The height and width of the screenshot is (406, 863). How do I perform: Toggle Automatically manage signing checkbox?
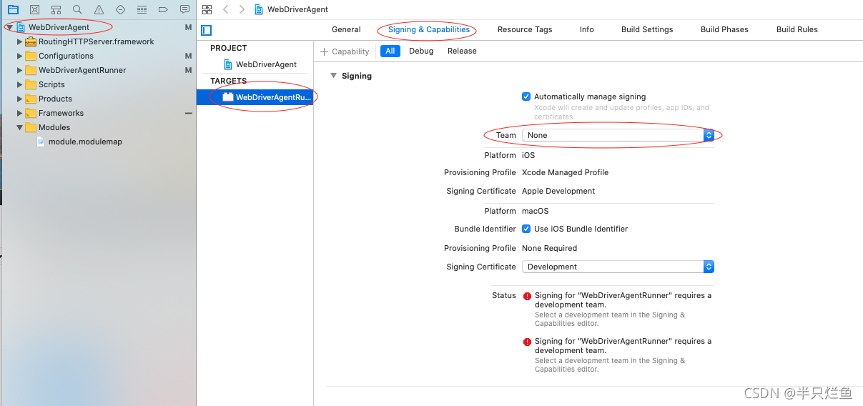click(526, 96)
